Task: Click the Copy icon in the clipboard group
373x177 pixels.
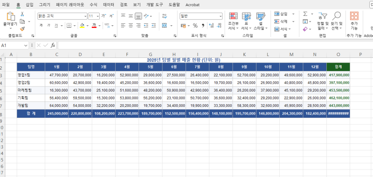Action: click(22, 21)
